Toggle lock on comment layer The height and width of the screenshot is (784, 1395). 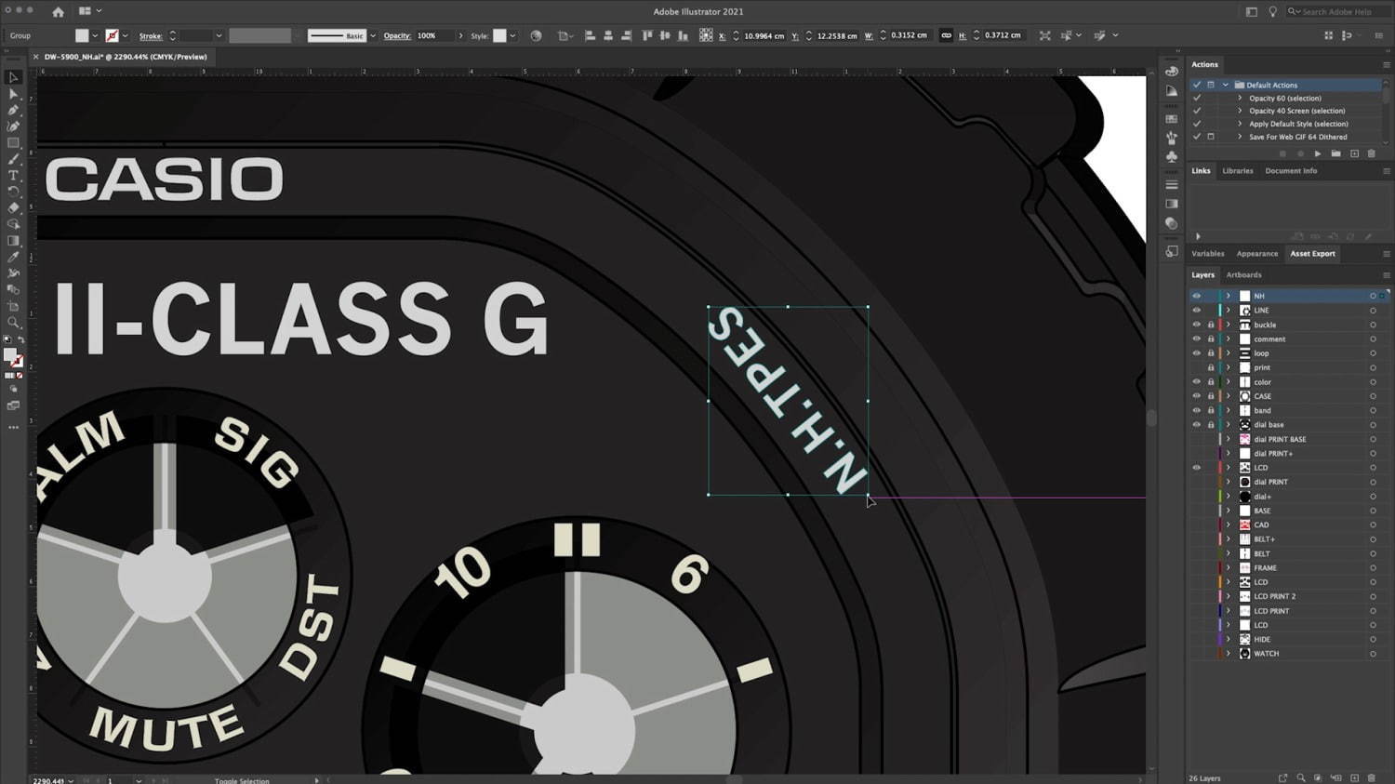point(1211,339)
